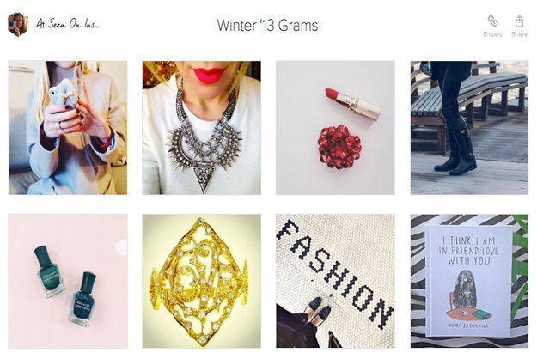Open the 'I Think I Am In Friend-Love' book photo

(x=469, y=282)
